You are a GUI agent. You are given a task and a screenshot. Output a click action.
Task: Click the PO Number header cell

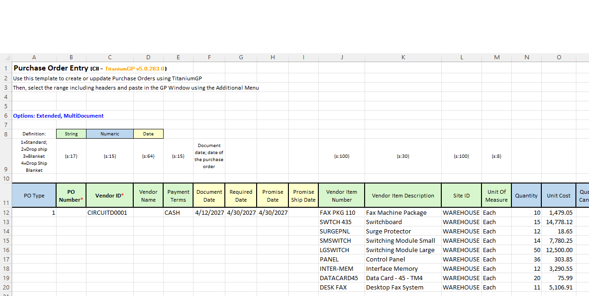coord(71,196)
